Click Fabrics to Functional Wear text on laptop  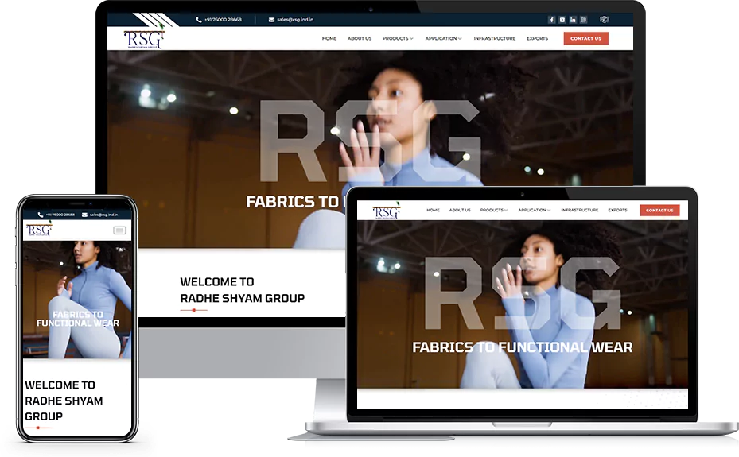pyautogui.click(x=522, y=347)
